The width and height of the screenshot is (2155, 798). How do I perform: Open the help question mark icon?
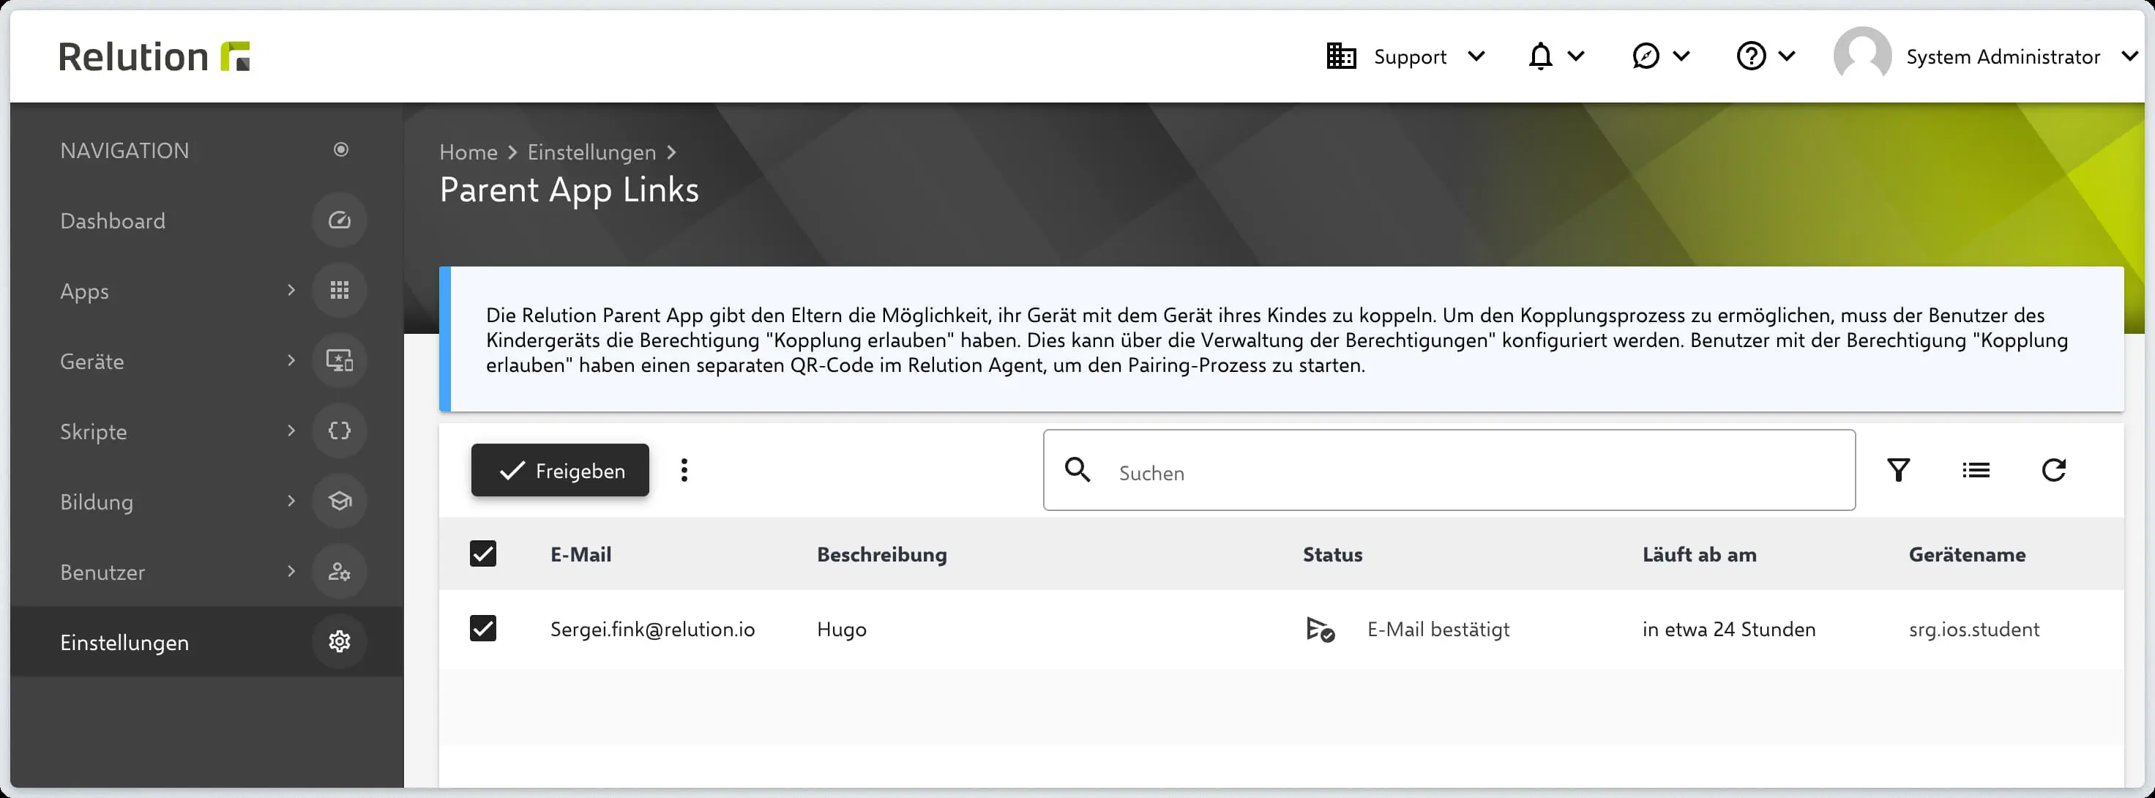(x=1750, y=57)
